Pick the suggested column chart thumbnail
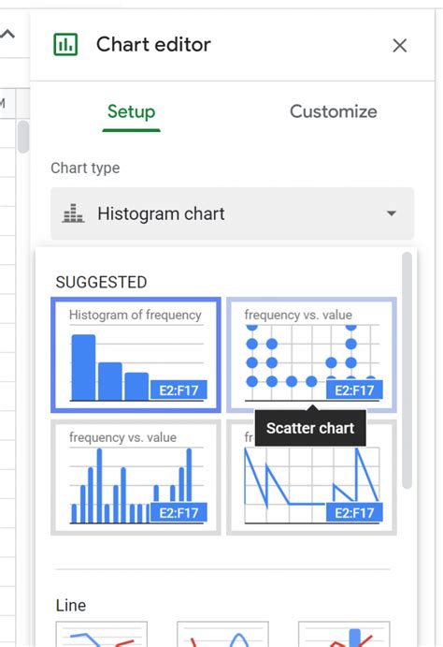The width and height of the screenshot is (443, 647). click(x=136, y=478)
